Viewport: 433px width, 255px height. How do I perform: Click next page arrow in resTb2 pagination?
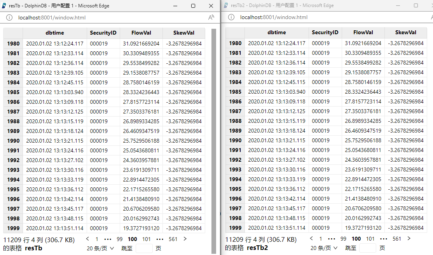click(409, 238)
